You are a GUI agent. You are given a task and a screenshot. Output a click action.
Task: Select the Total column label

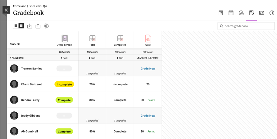tap(92, 45)
